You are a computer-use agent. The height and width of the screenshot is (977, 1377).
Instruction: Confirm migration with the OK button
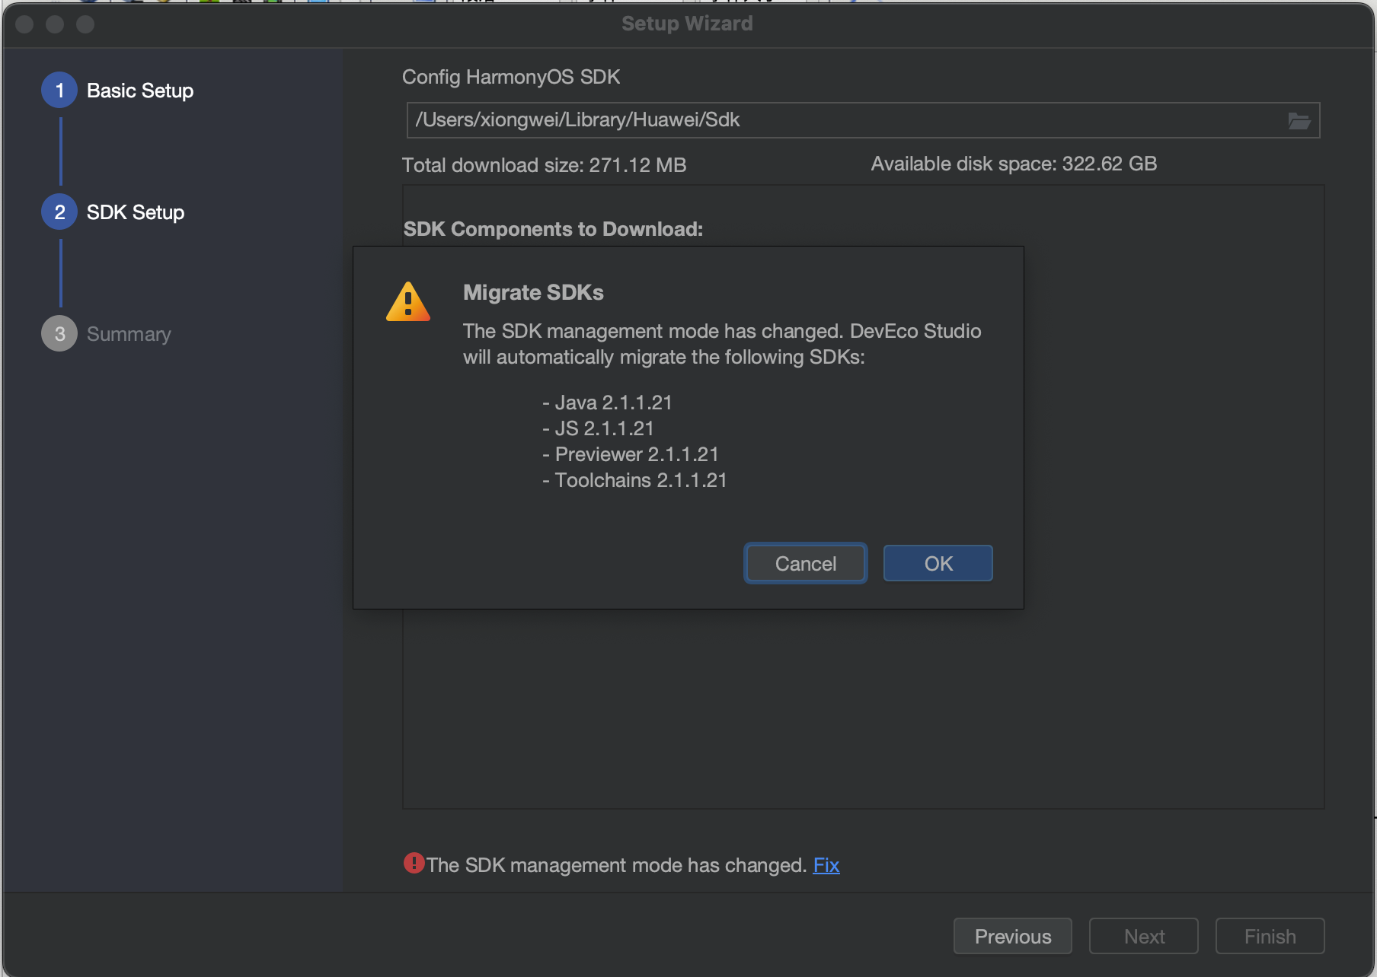point(938,563)
